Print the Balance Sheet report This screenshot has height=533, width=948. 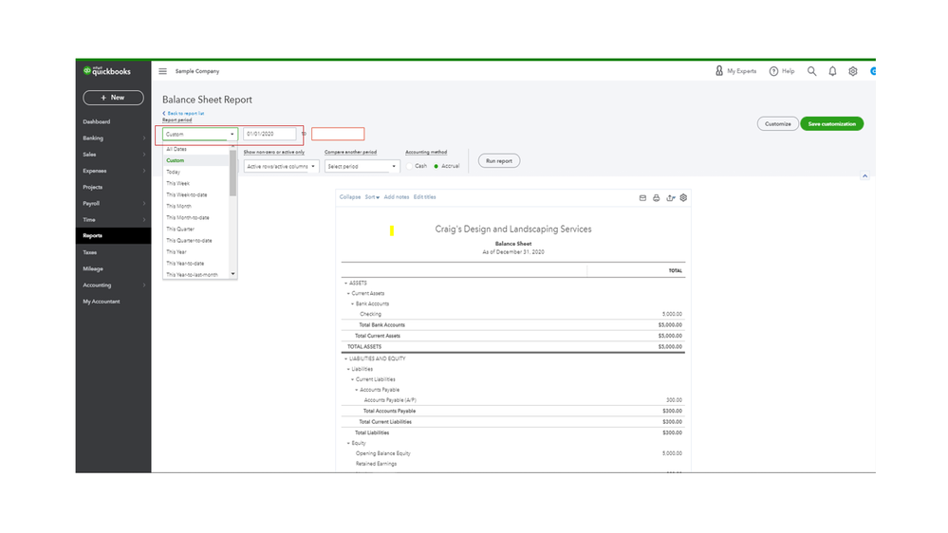pyautogui.click(x=656, y=198)
